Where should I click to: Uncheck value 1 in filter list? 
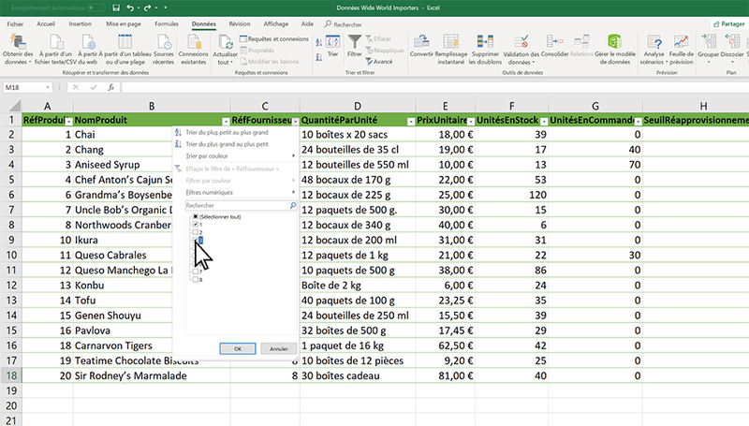click(x=195, y=226)
